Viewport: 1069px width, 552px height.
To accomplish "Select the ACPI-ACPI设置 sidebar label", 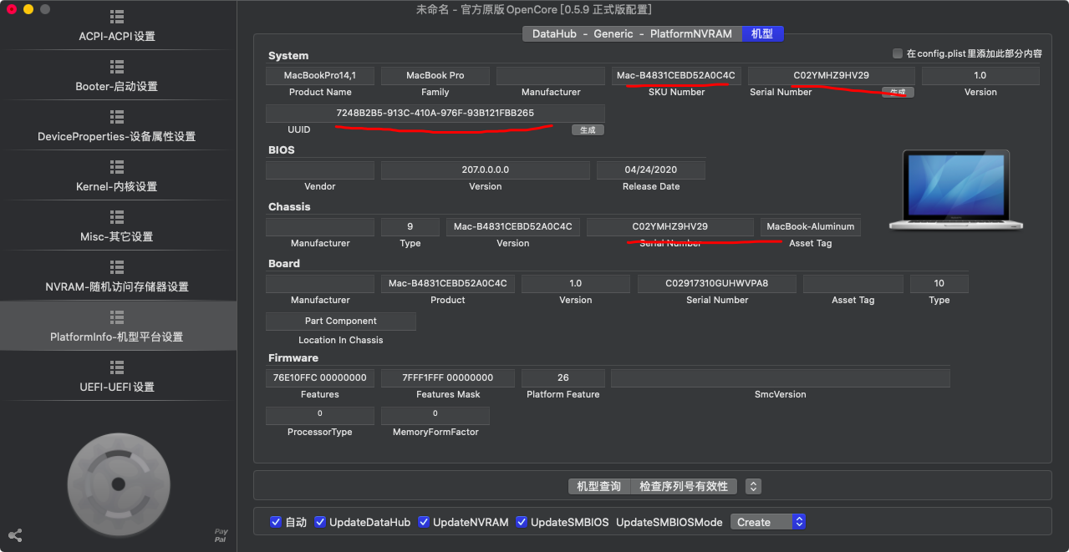I will click(x=117, y=37).
